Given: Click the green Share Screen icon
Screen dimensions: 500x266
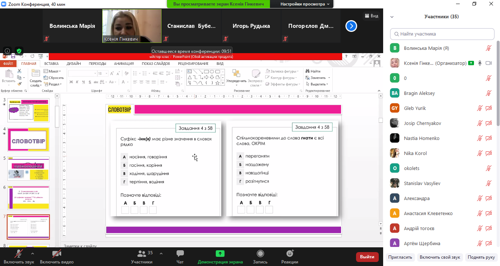Looking at the screenshot, I should (x=220, y=254).
